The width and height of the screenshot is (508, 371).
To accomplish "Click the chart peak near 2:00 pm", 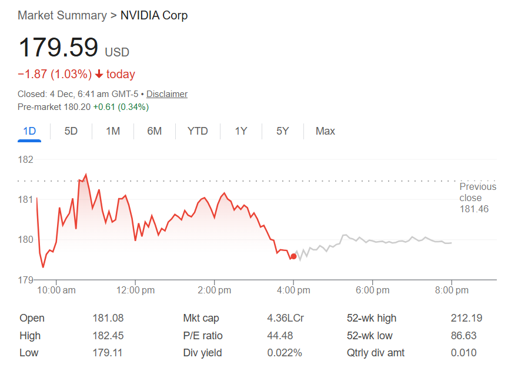I will [x=225, y=192].
